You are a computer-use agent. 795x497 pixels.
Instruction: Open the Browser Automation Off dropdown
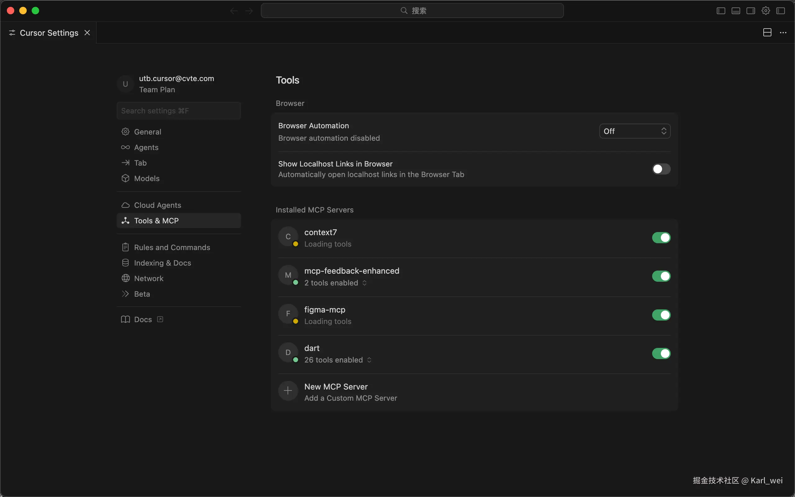[634, 131]
